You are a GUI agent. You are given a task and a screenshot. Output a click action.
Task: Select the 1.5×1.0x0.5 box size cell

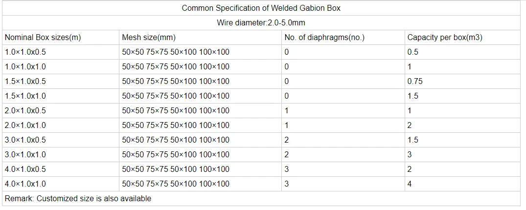[x=61, y=82]
